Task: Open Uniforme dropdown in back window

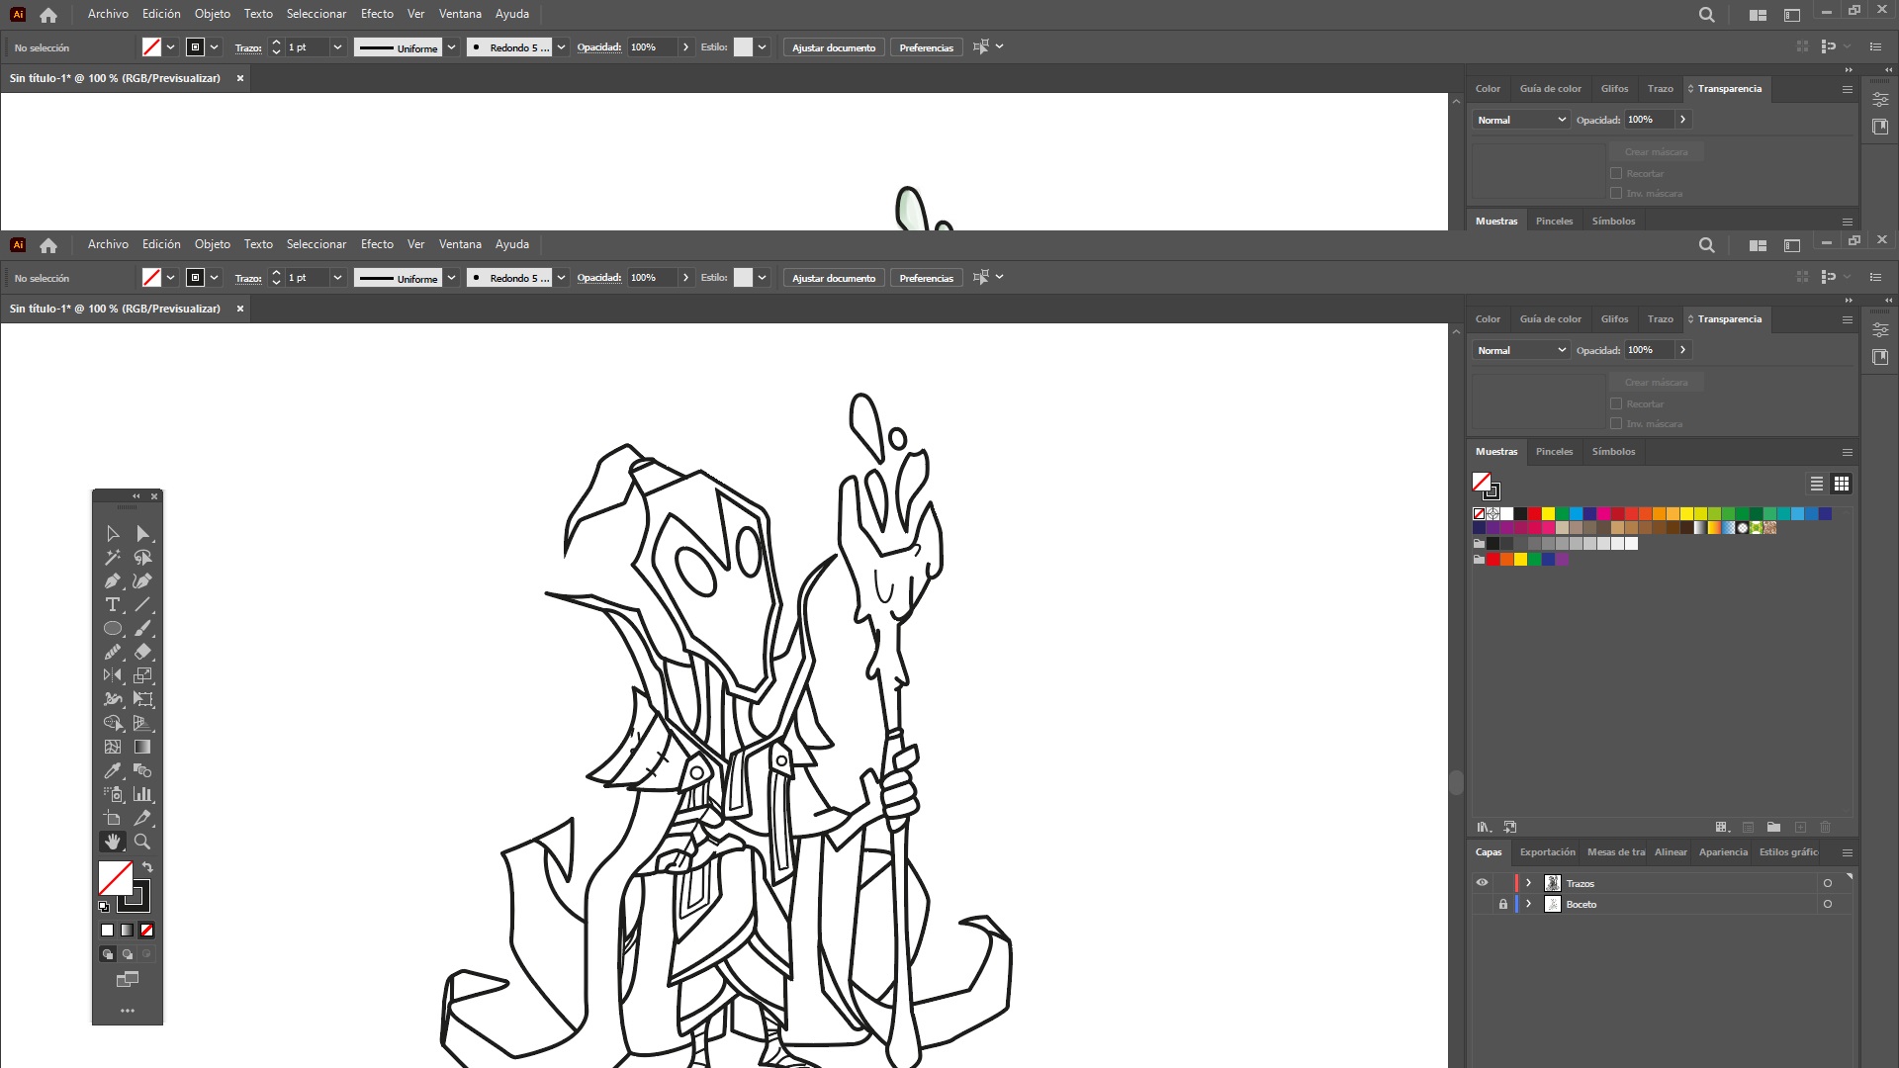Action: pos(452,48)
